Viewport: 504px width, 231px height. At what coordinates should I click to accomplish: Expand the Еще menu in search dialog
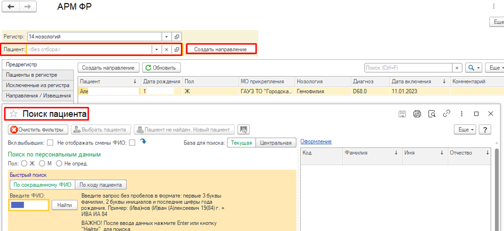465,129
